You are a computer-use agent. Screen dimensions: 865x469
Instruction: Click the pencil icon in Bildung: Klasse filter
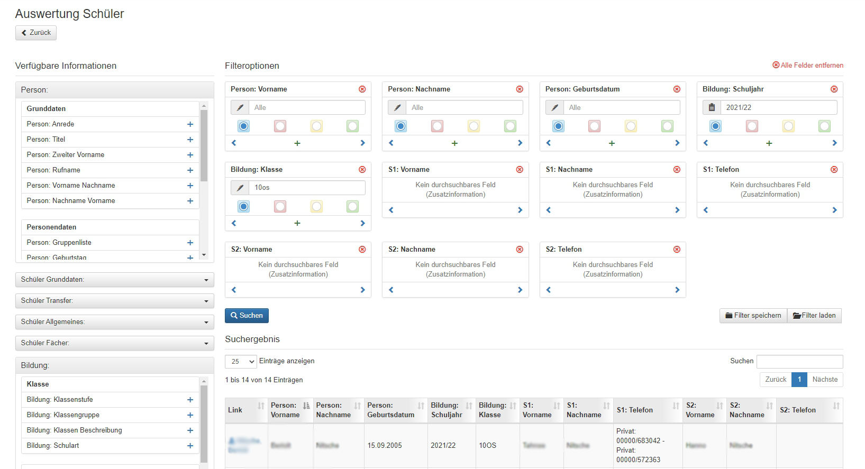[240, 188]
